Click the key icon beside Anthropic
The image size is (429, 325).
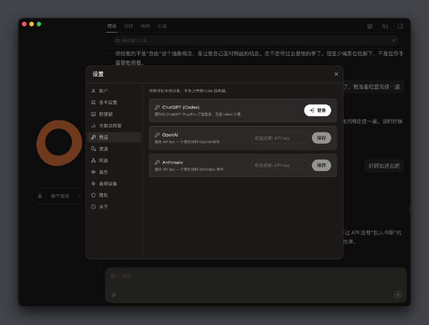pyautogui.click(x=157, y=162)
